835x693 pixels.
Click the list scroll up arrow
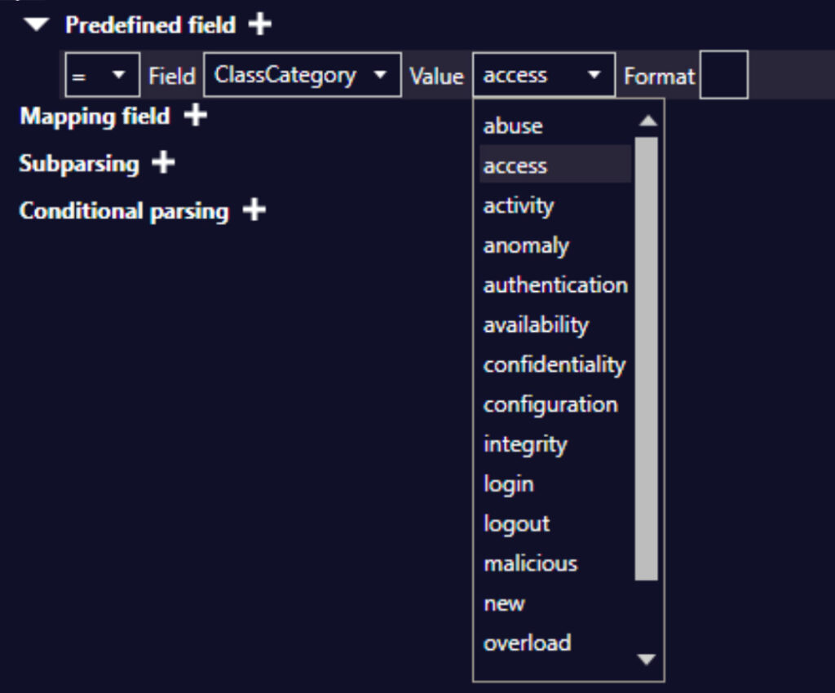pos(647,121)
